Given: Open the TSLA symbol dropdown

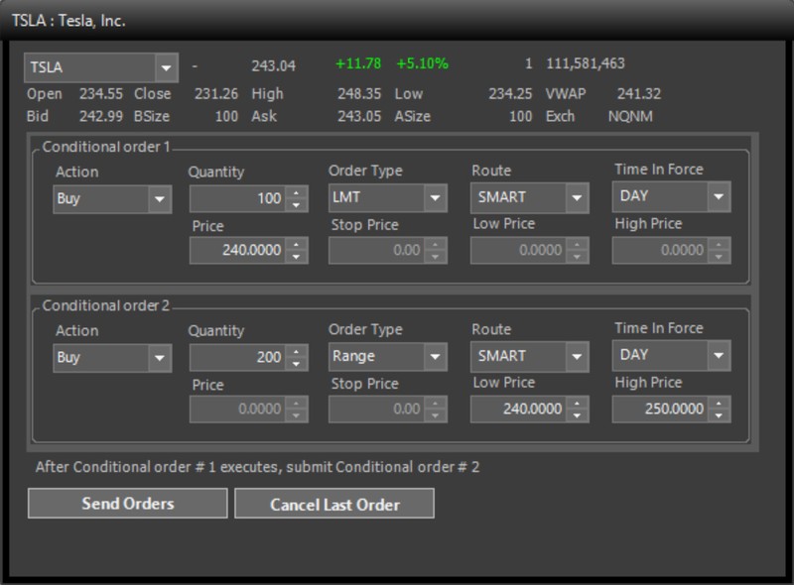Looking at the screenshot, I should [166, 67].
